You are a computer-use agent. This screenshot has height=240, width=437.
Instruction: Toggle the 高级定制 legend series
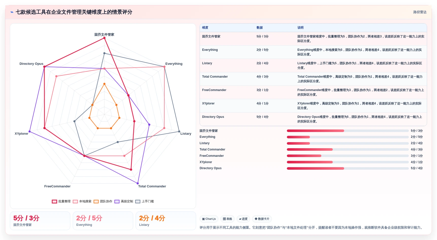pos(124,202)
